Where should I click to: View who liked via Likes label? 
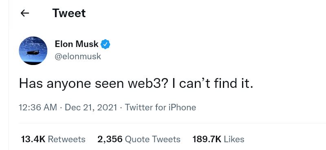pyautogui.click(x=233, y=139)
